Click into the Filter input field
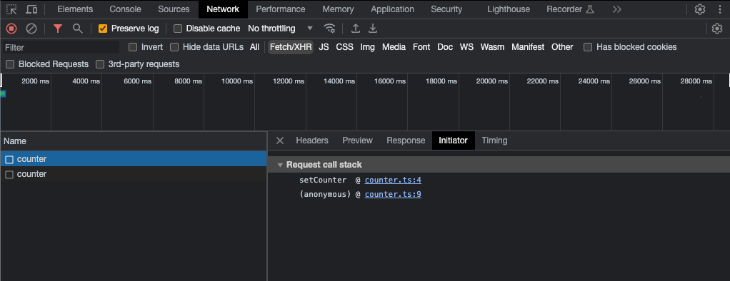 tap(61, 48)
